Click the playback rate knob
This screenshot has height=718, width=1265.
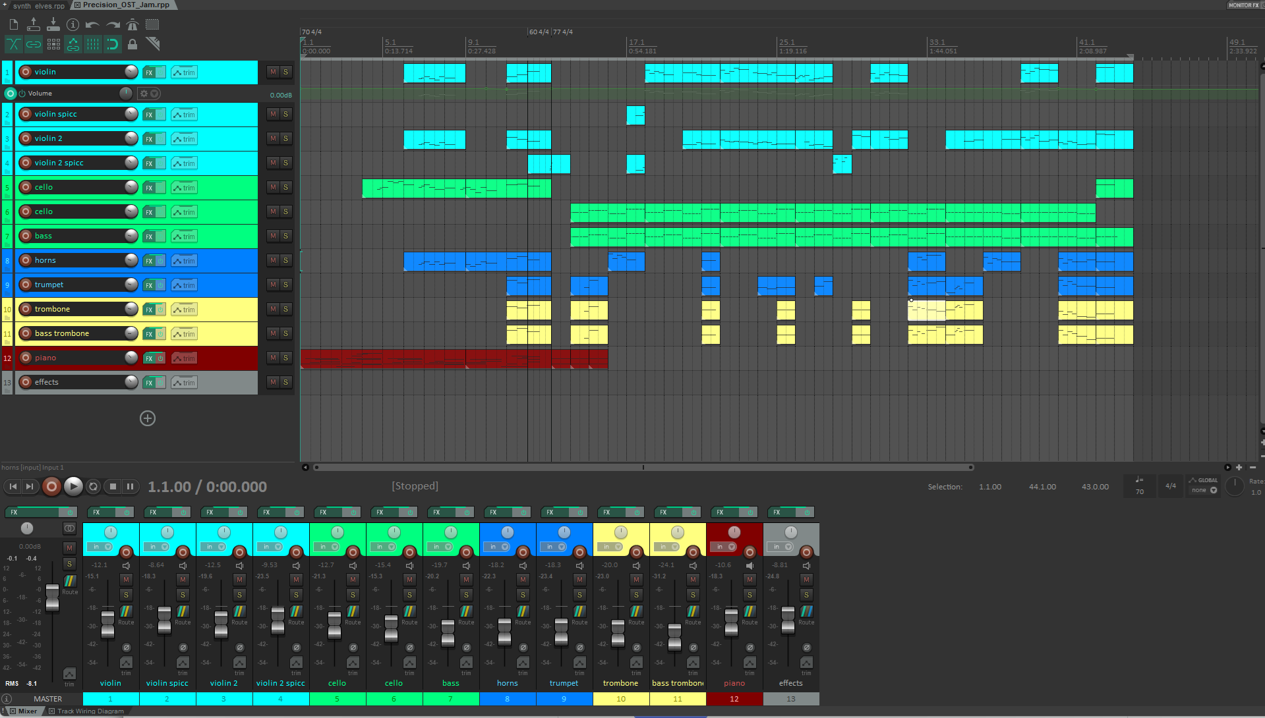[1234, 487]
